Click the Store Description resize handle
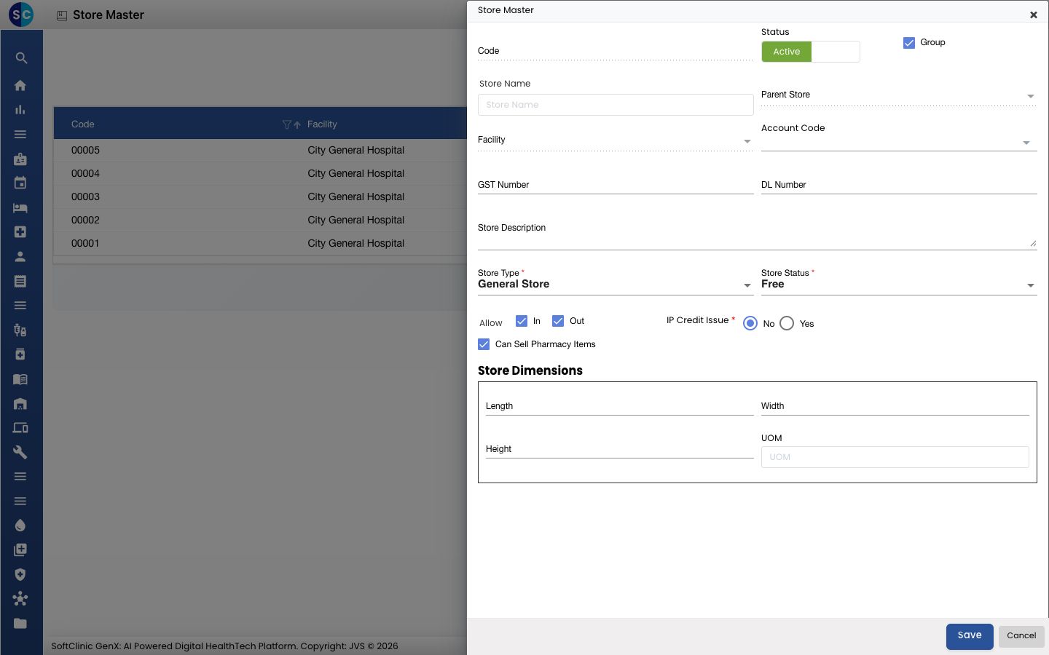 click(x=1033, y=244)
